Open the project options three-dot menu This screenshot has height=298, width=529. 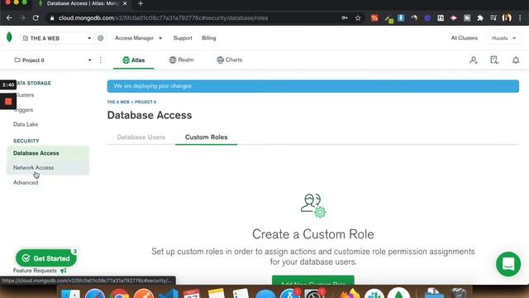point(101,60)
